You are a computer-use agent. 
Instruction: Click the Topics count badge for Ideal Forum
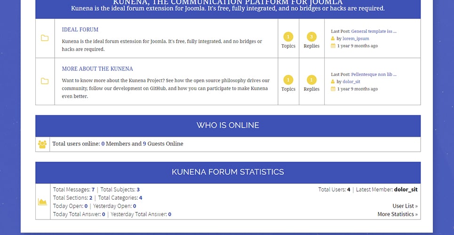click(x=288, y=37)
